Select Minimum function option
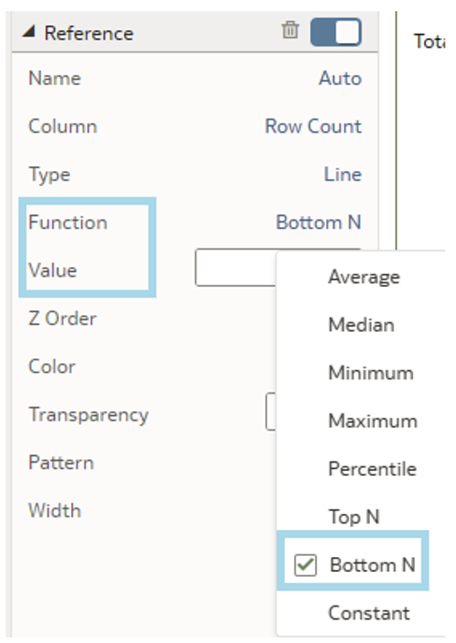The height and width of the screenshot is (643, 456). point(371,373)
